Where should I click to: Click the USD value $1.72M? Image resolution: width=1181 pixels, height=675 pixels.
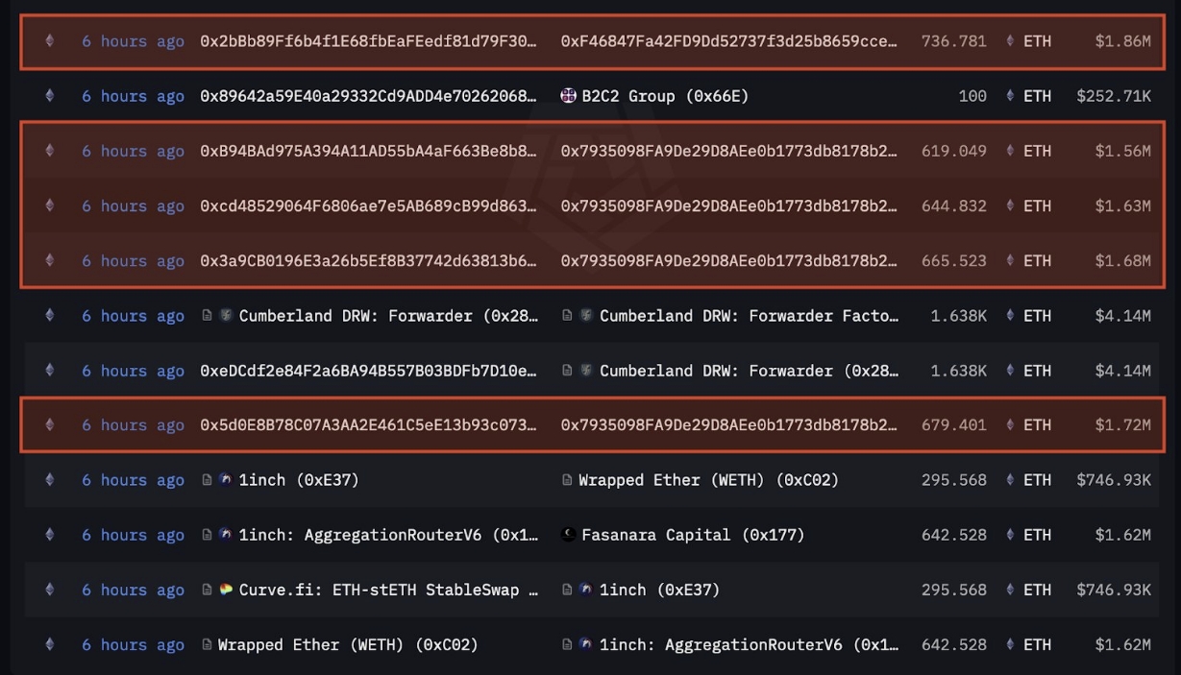pyautogui.click(x=1122, y=425)
